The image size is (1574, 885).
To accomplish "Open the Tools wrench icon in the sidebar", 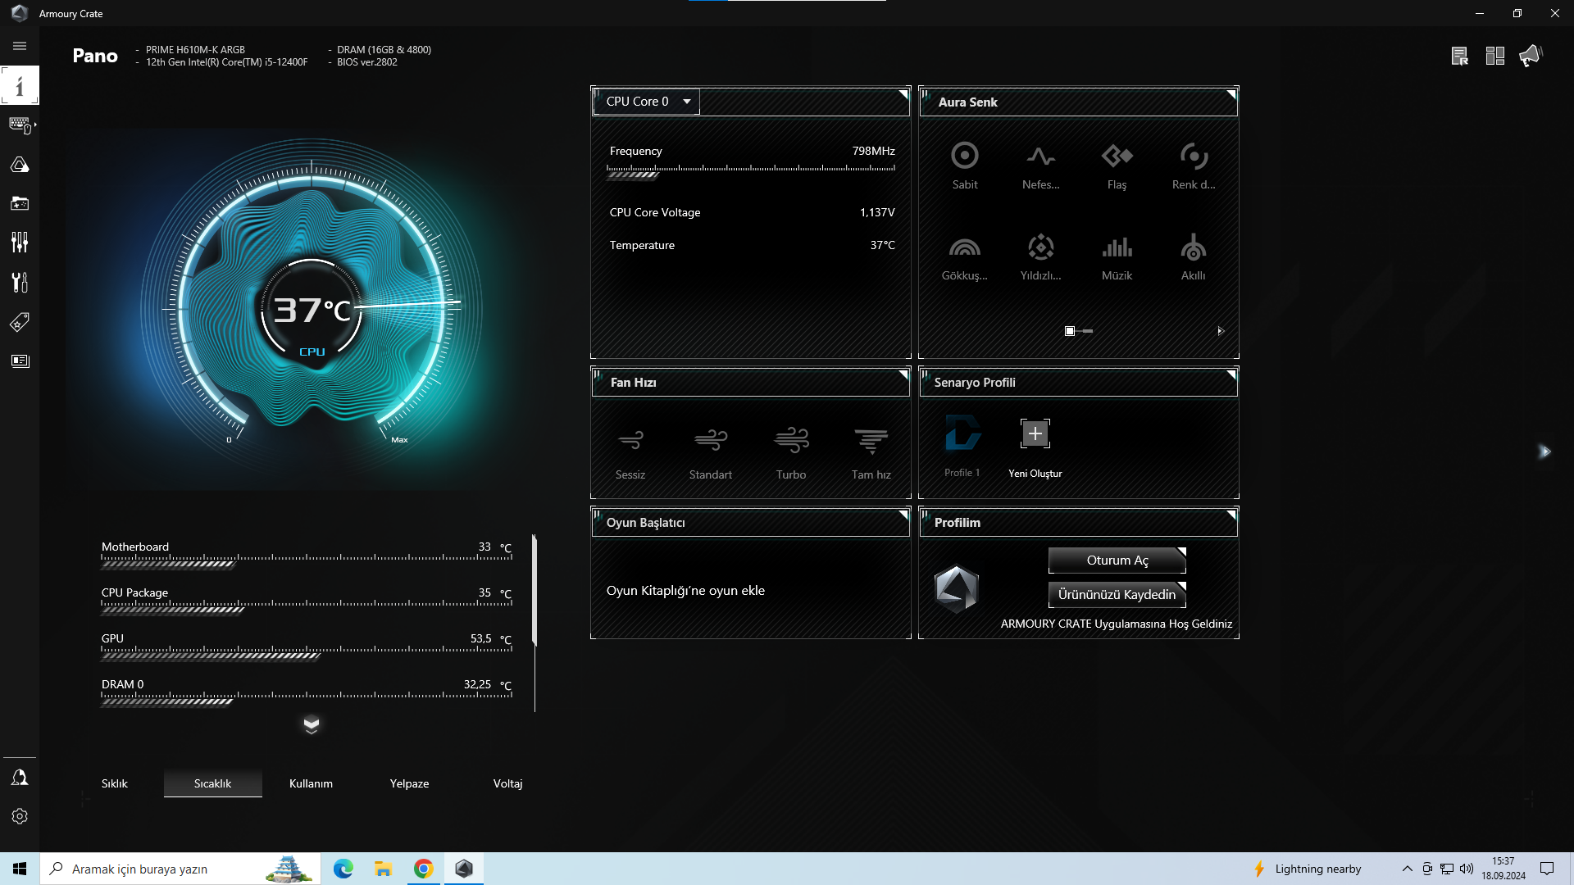I will tap(20, 282).
